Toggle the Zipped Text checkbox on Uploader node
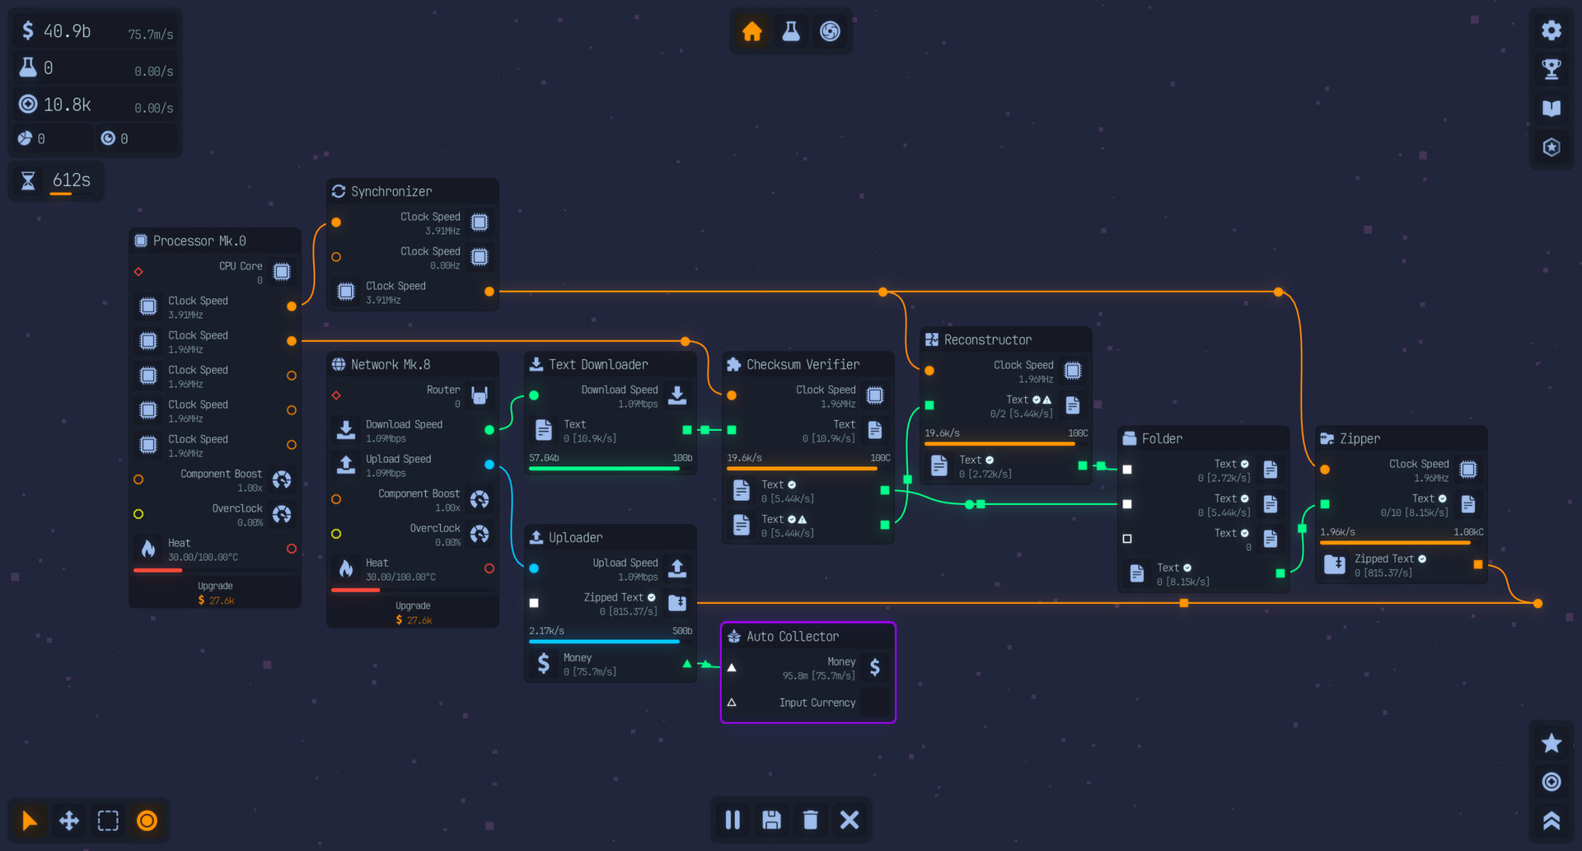Screen dimensions: 1582x851 tap(534, 603)
